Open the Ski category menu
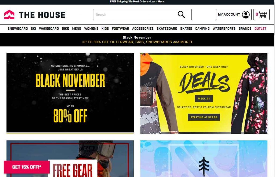The image size is (275, 177). tap(33, 28)
